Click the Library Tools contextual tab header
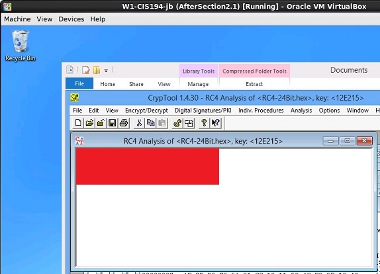 [x=199, y=71]
